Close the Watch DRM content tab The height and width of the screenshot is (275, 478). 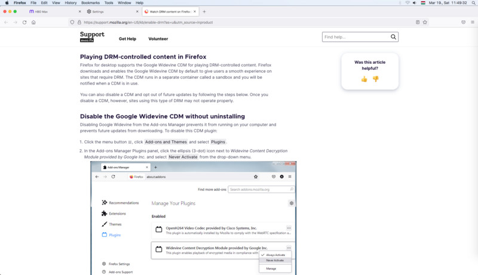click(195, 11)
